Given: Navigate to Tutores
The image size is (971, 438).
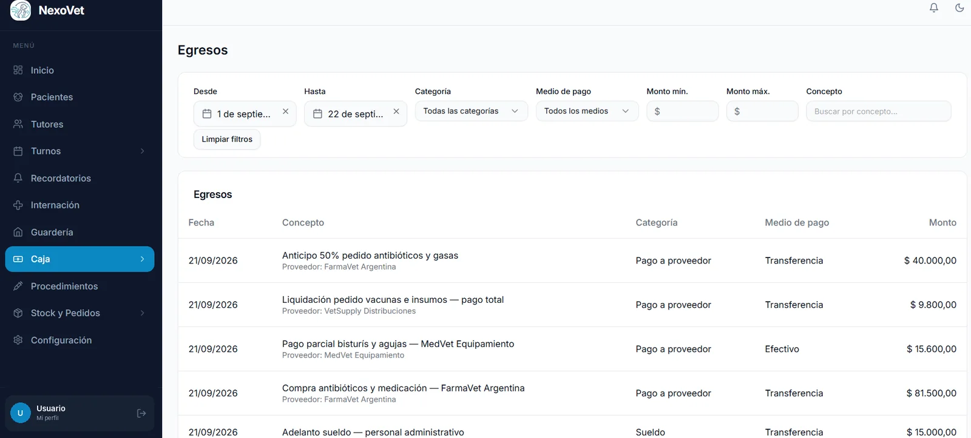Looking at the screenshot, I should click(80, 124).
